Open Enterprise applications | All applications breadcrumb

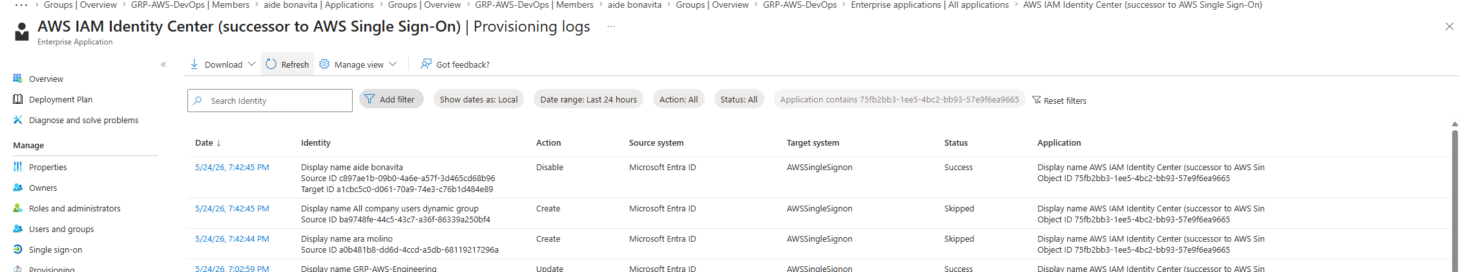click(930, 5)
